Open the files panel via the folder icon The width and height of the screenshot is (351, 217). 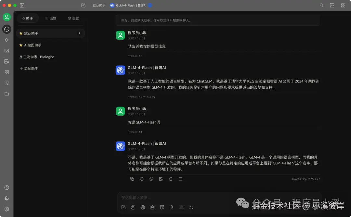[7, 94]
